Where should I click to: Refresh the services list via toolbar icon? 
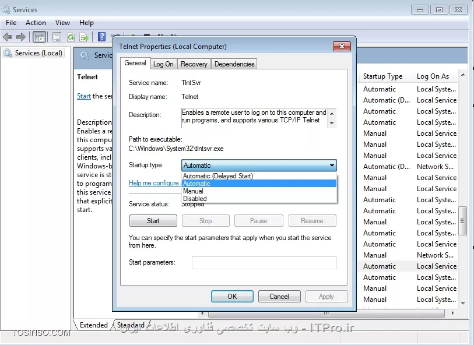[x=71, y=37]
